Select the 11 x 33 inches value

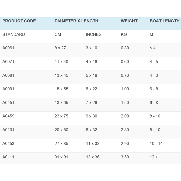tap(93, 144)
